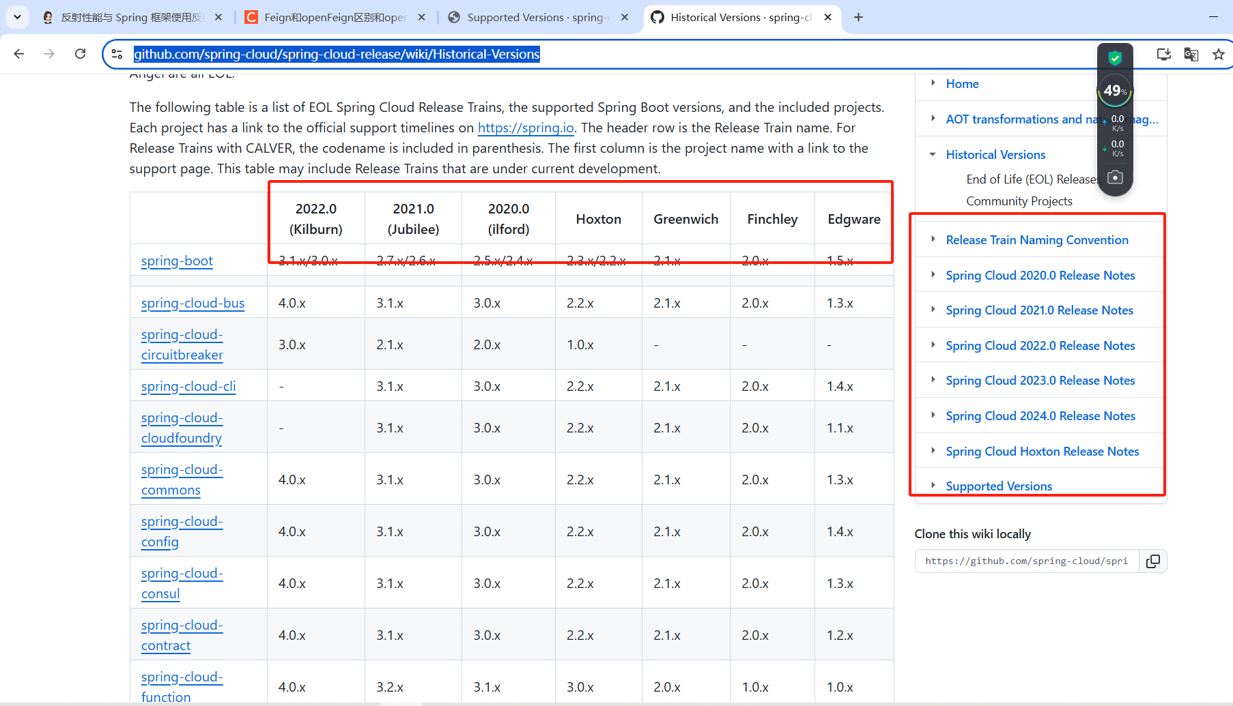Expand Spring Cloud 2022.0 Release Notes entry
The width and height of the screenshot is (1233, 706).
click(933, 345)
